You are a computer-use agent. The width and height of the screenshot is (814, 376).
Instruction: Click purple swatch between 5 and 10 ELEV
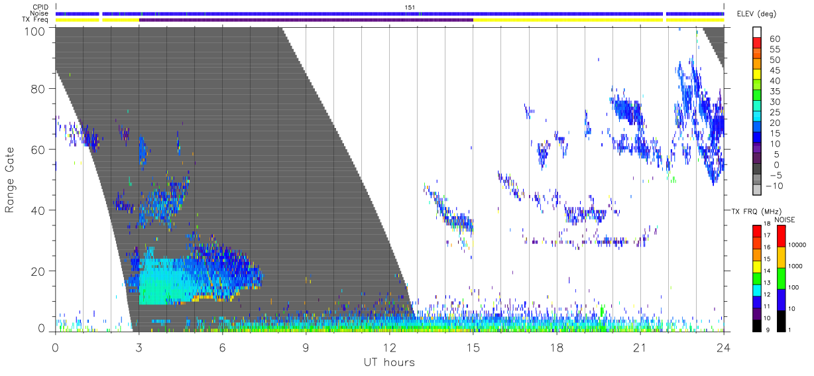point(756,149)
